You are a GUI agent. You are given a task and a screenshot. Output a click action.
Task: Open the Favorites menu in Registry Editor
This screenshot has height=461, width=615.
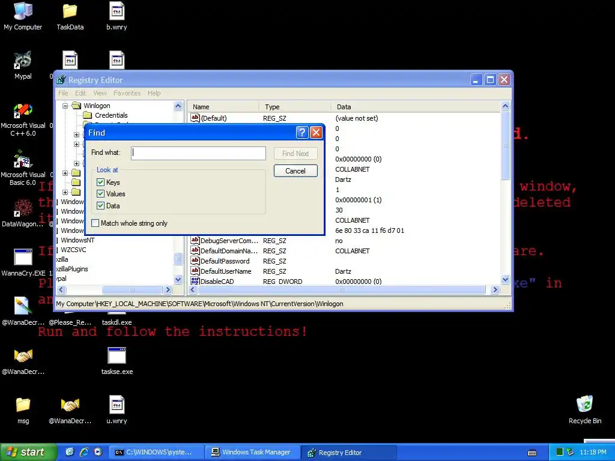pos(127,93)
